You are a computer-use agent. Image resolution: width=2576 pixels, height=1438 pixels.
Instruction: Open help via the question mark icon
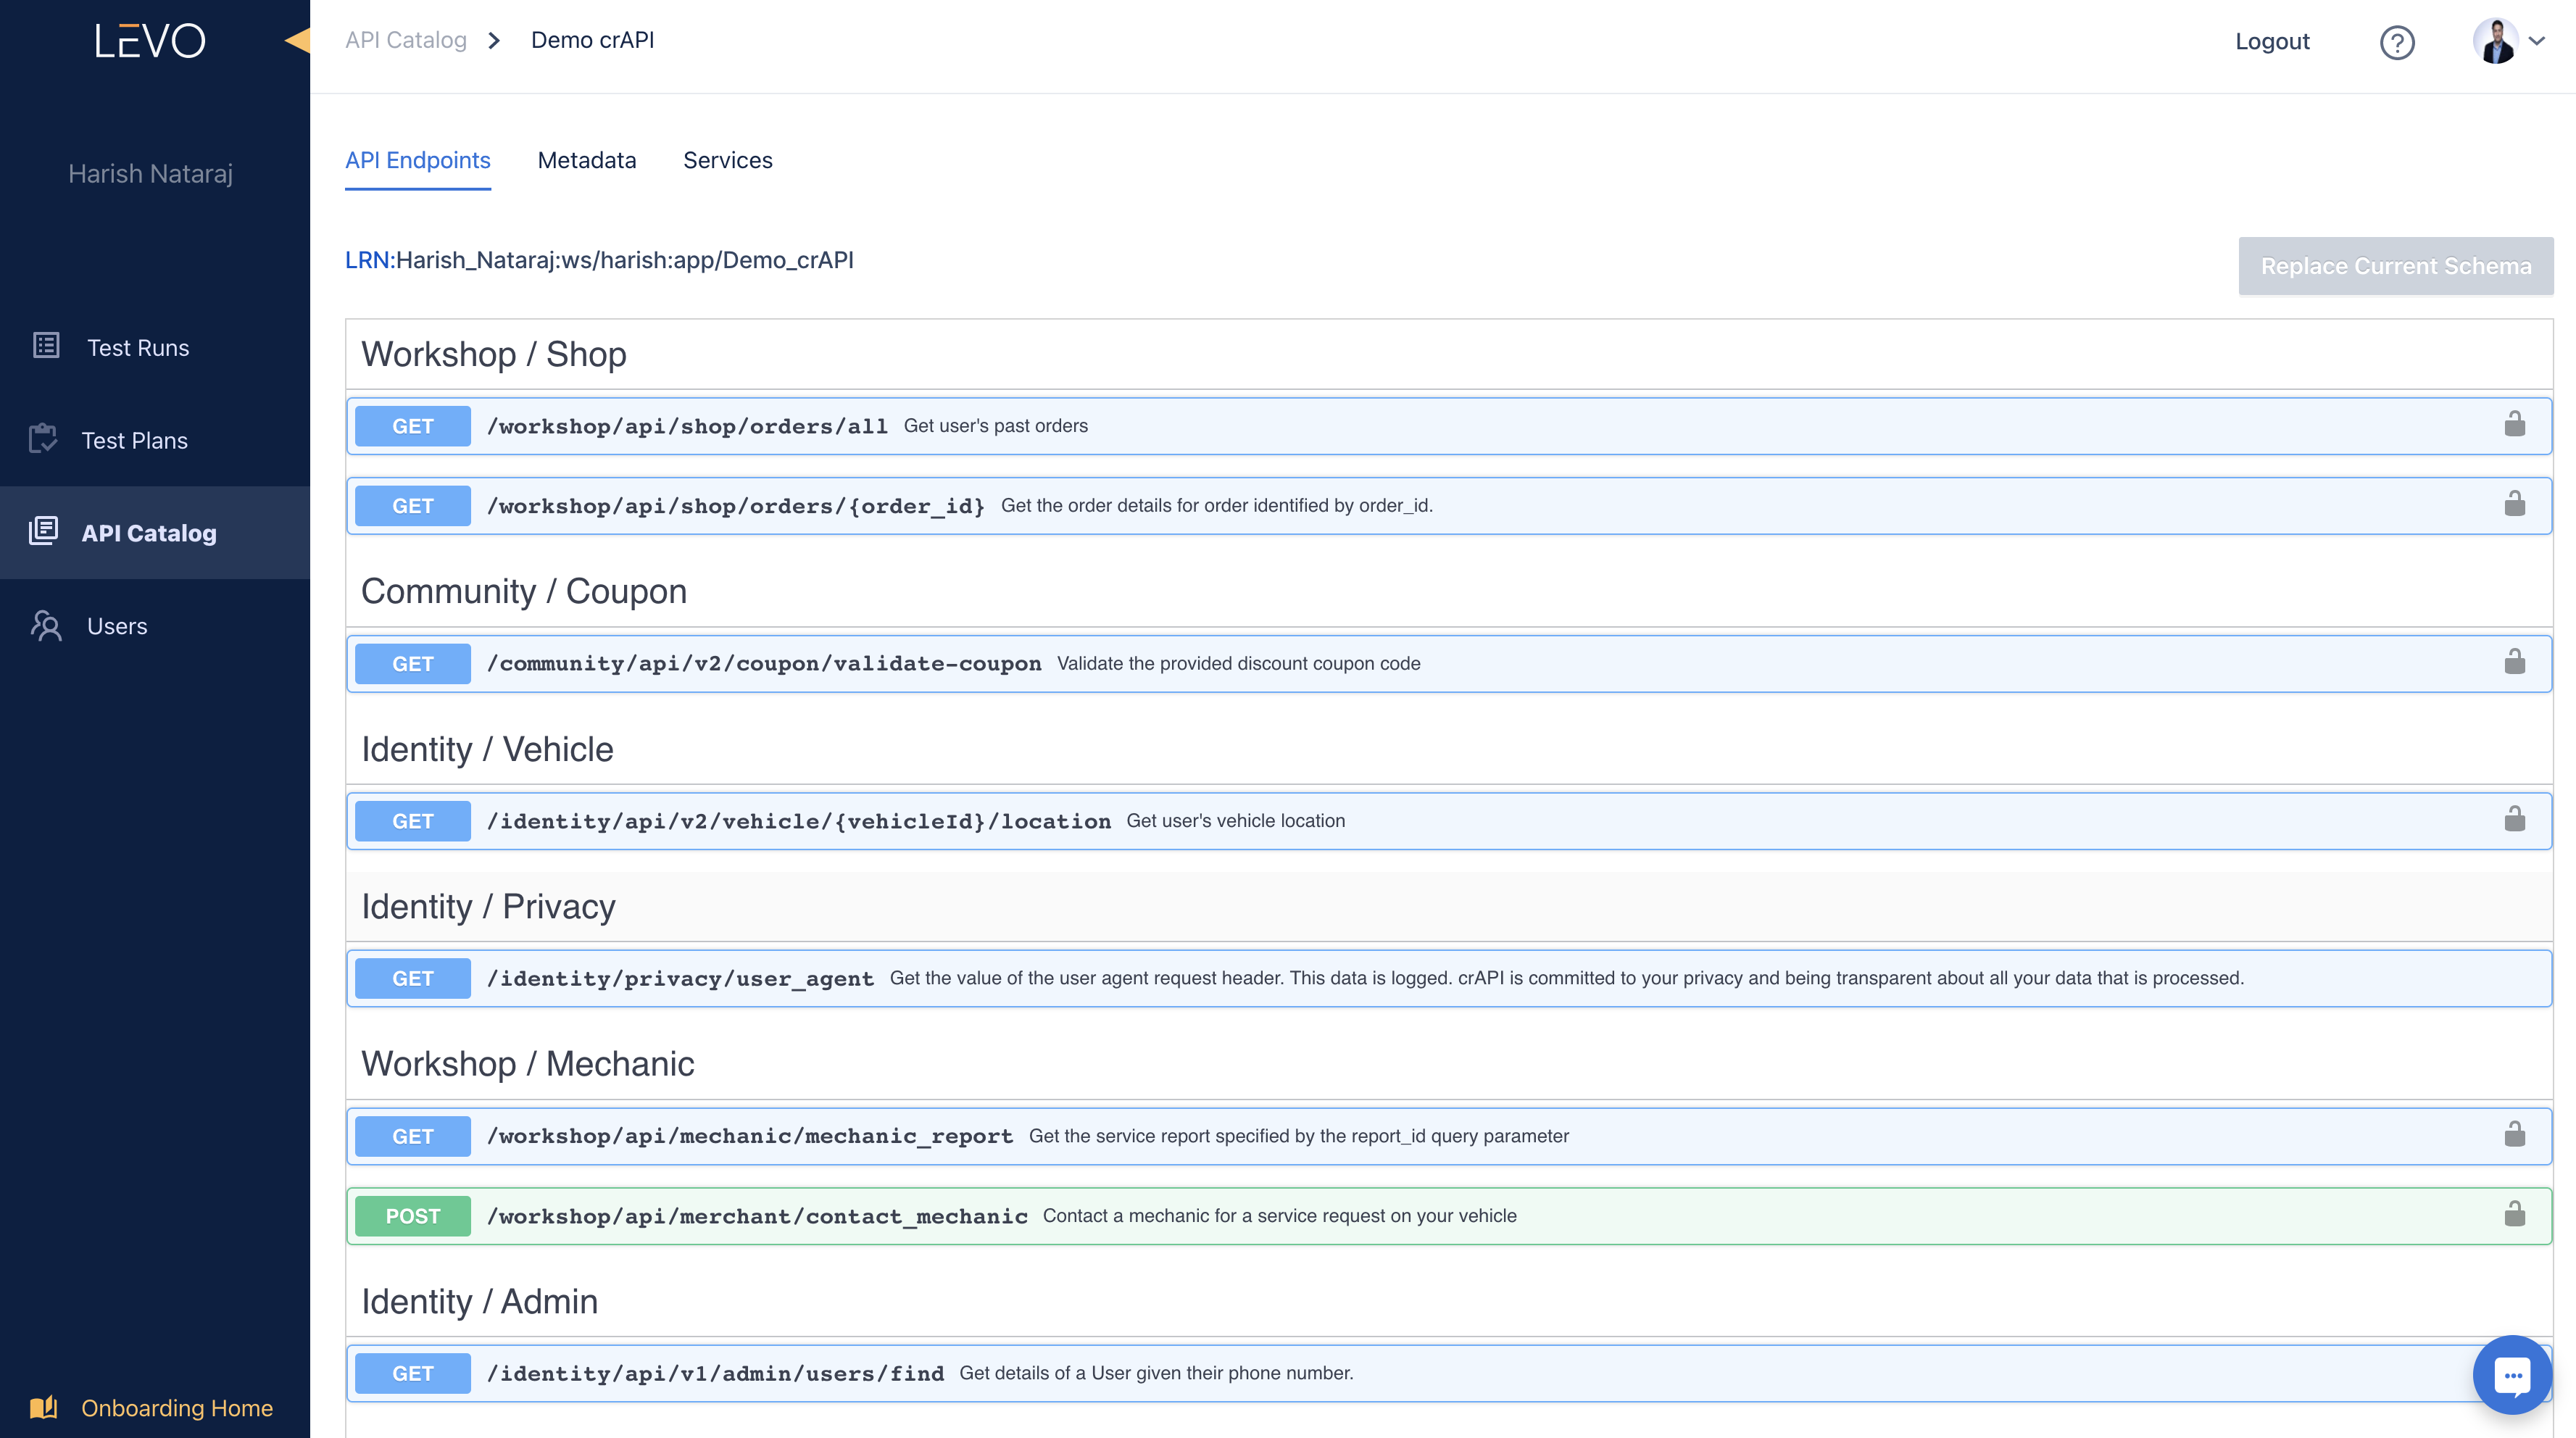[2396, 42]
